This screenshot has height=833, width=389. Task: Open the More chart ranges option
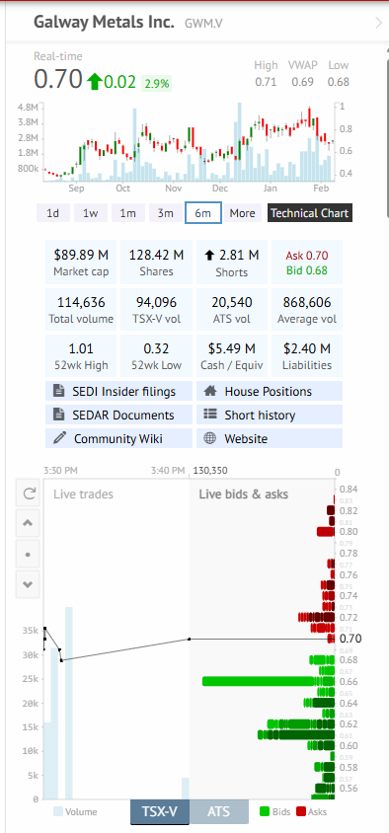coord(242,213)
